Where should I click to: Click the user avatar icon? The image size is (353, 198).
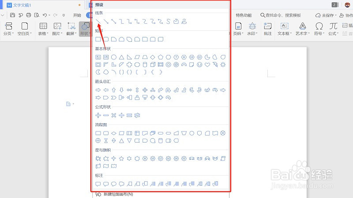tap(347, 5)
